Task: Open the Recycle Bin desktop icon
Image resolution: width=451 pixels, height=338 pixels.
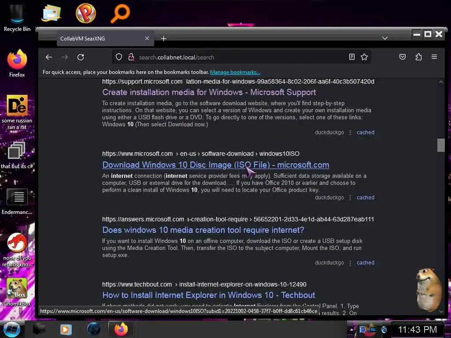Action: [x=17, y=17]
